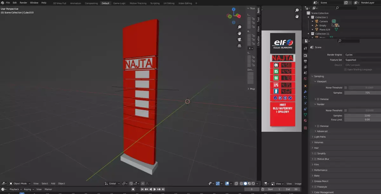This screenshot has height=194, width=381.
Task: Expand the Volumes panel
Action: pyautogui.click(x=318, y=142)
